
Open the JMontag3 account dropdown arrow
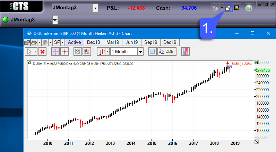95,8
